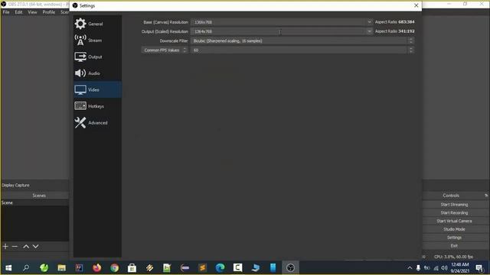This screenshot has height=275, width=490.
Task: Click Output (Scaled) Resolution text field
Action: click(x=278, y=31)
